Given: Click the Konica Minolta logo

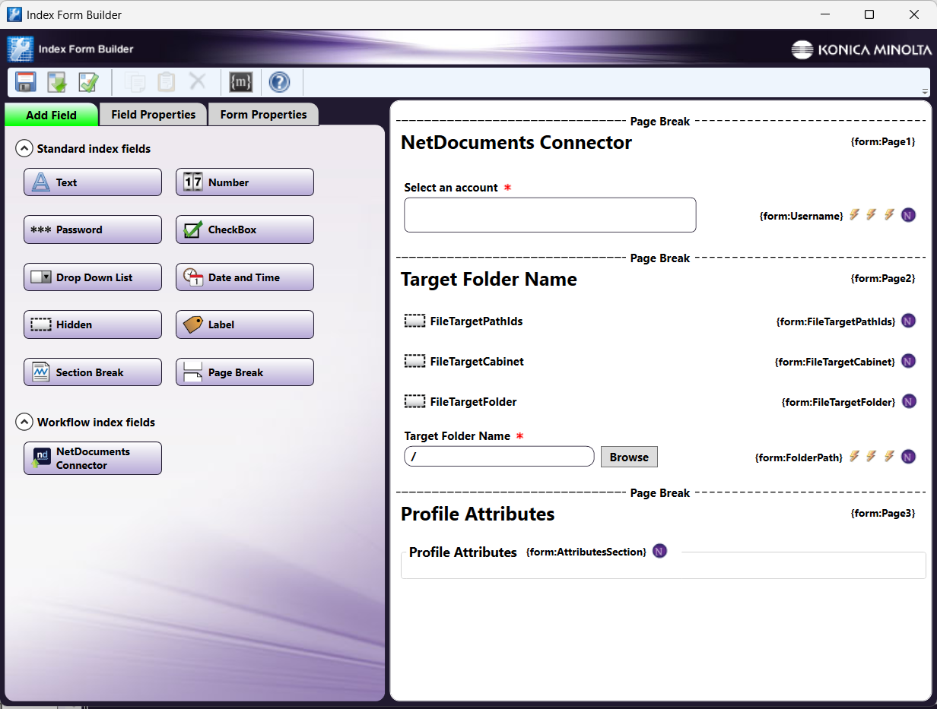Looking at the screenshot, I should [861, 49].
